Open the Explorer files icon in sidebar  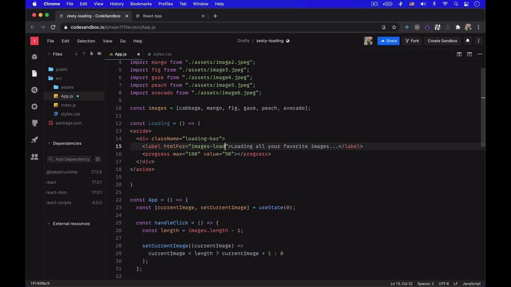click(x=35, y=73)
